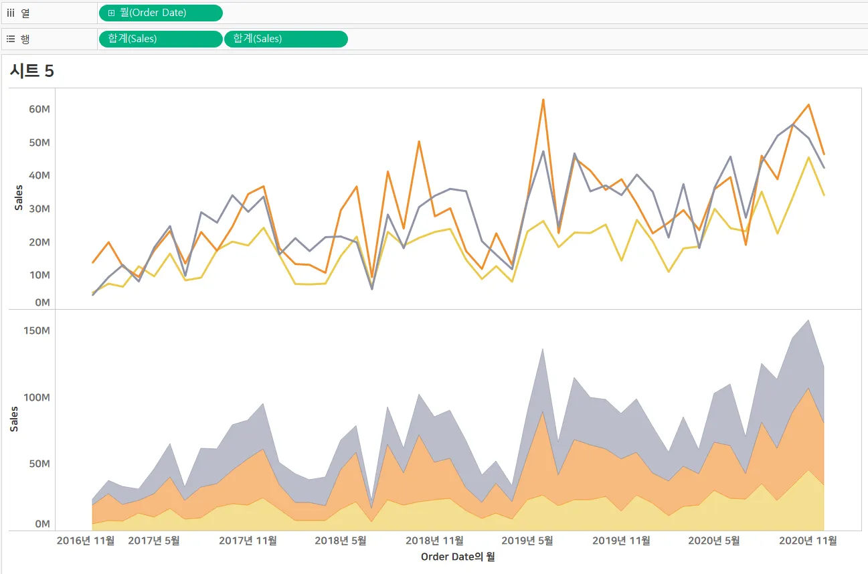Click the rows shelf icon beside 행
Image resolution: width=868 pixels, height=574 pixels.
(x=11, y=39)
